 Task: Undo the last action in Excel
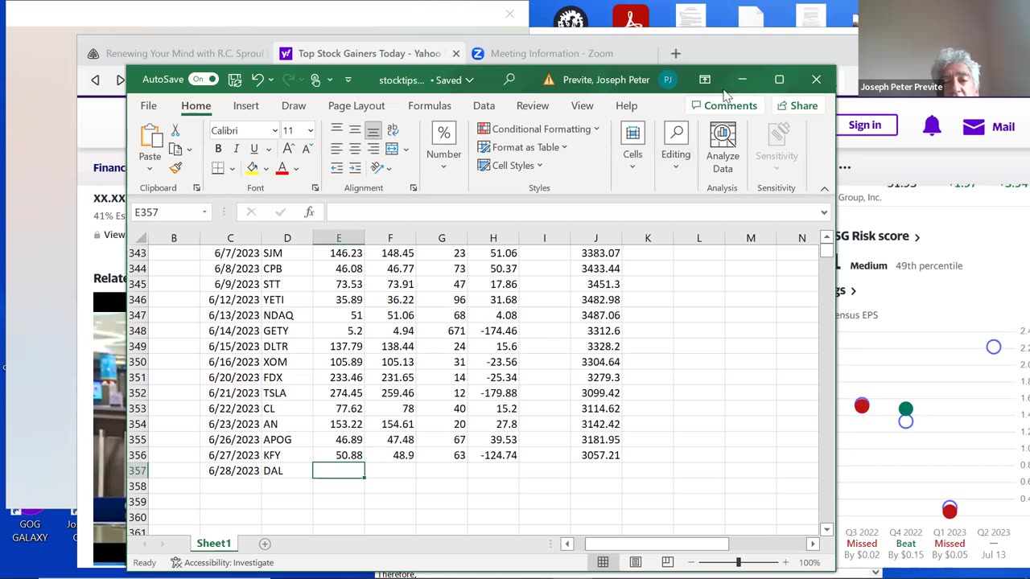point(257,80)
